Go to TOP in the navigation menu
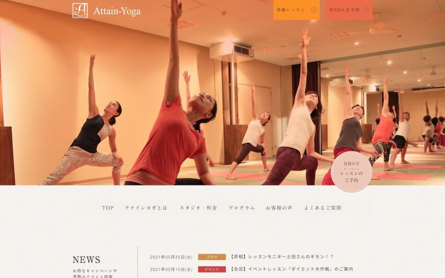445x278 pixels. [108, 208]
